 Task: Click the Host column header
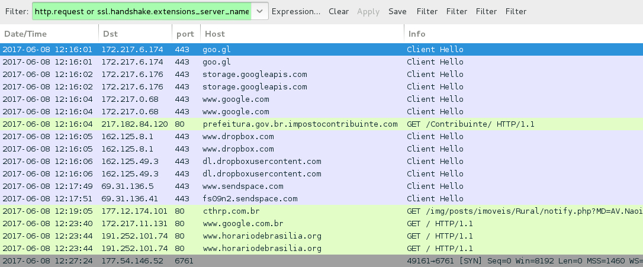(302, 34)
